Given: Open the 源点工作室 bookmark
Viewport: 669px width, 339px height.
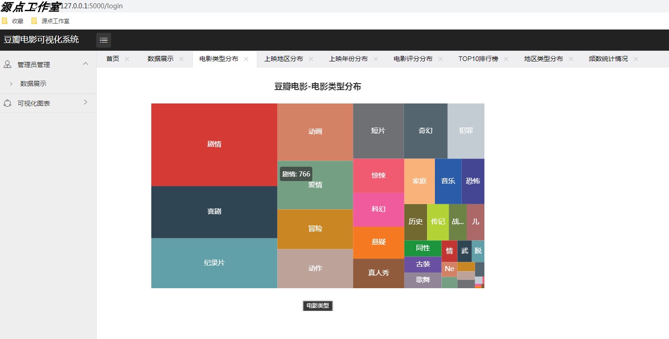Looking at the screenshot, I should [x=56, y=21].
